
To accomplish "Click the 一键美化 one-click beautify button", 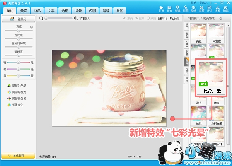I will pyautogui.click(x=19, y=19).
